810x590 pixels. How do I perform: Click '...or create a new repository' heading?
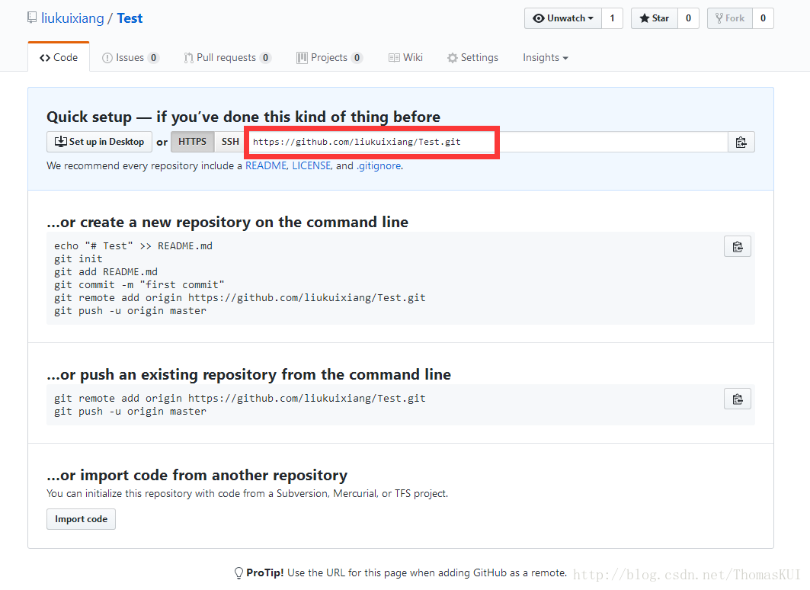227,222
